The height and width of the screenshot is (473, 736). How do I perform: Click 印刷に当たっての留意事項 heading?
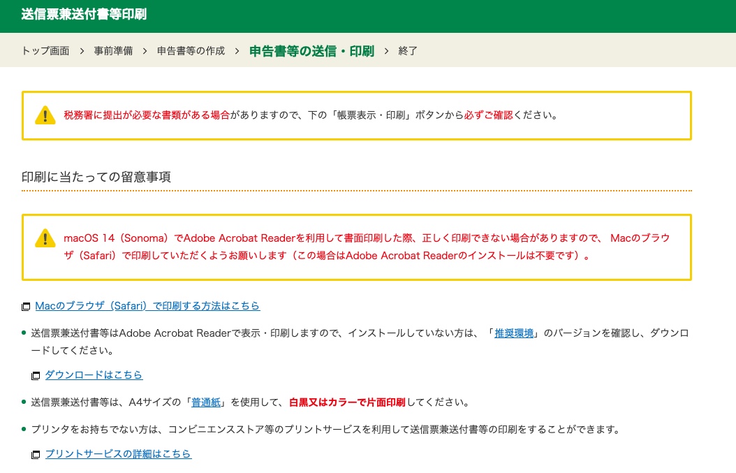[96, 177]
